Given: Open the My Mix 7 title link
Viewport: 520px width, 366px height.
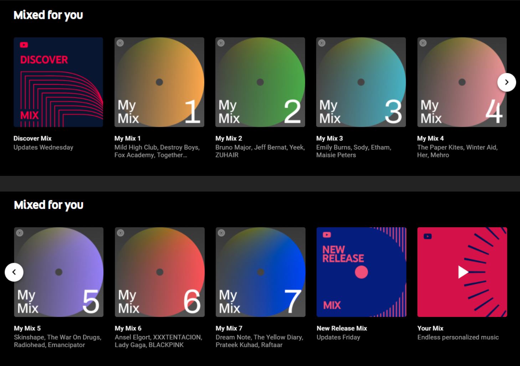Looking at the screenshot, I should [229, 328].
